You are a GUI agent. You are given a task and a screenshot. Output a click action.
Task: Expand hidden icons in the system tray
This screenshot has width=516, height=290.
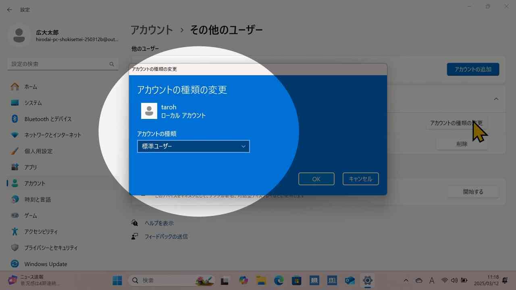tap(406, 280)
